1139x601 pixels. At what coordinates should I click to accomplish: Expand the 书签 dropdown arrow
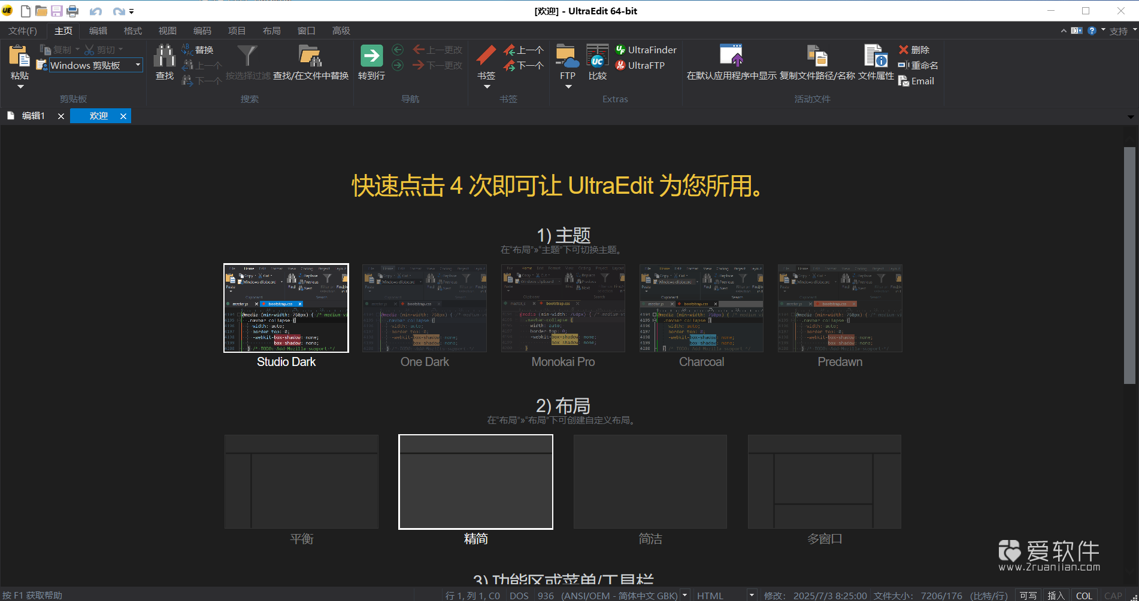[x=487, y=87]
